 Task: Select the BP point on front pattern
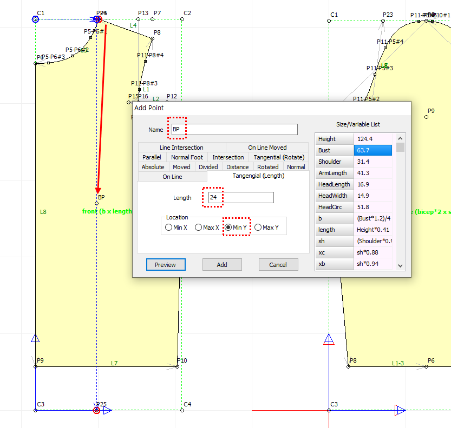pyautogui.click(x=96, y=204)
